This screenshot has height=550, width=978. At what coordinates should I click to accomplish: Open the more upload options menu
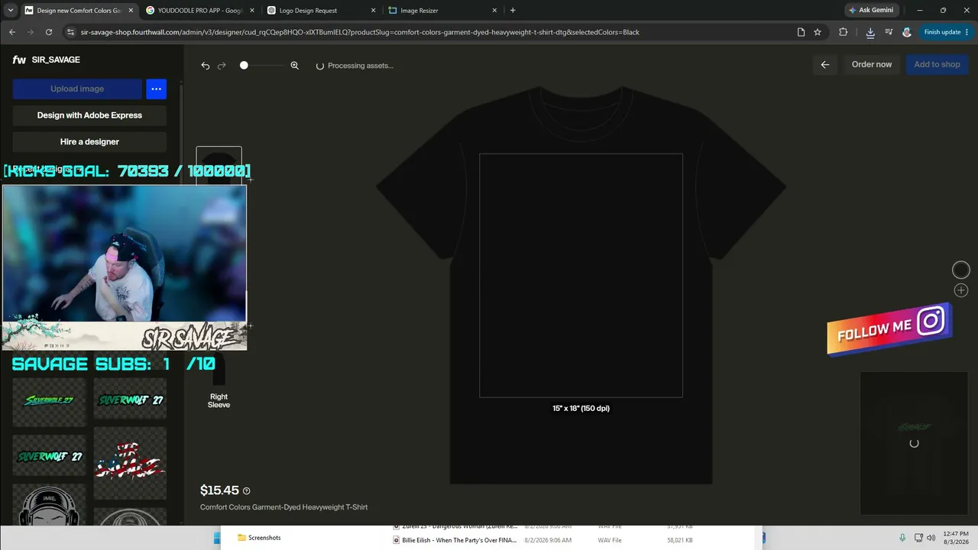(x=156, y=89)
